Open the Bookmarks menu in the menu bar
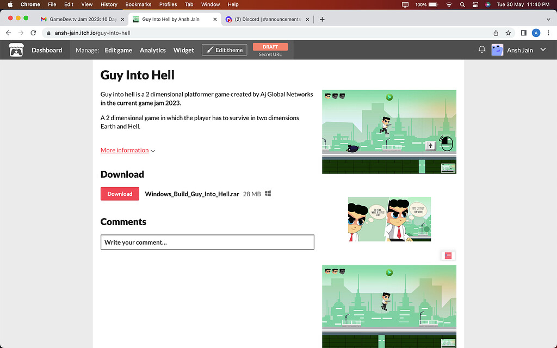The width and height of the screenshot is (557, 348). (138, 4)
